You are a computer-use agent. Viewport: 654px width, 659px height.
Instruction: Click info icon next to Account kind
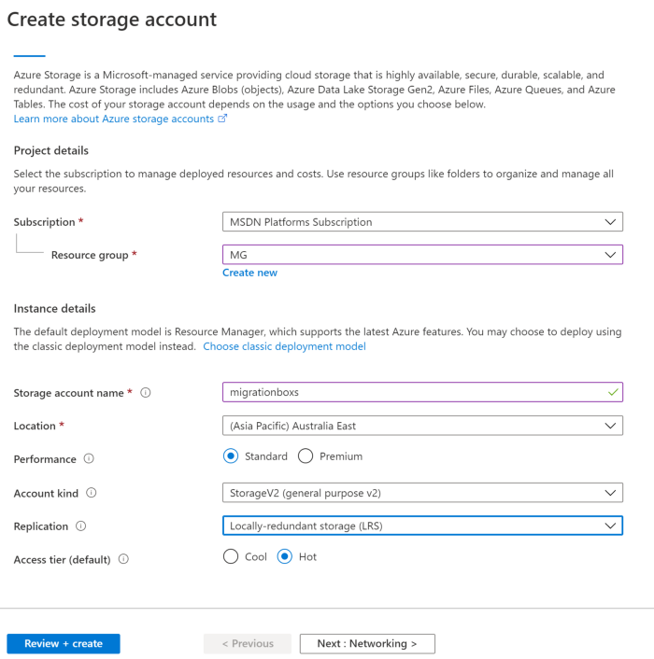92,493
